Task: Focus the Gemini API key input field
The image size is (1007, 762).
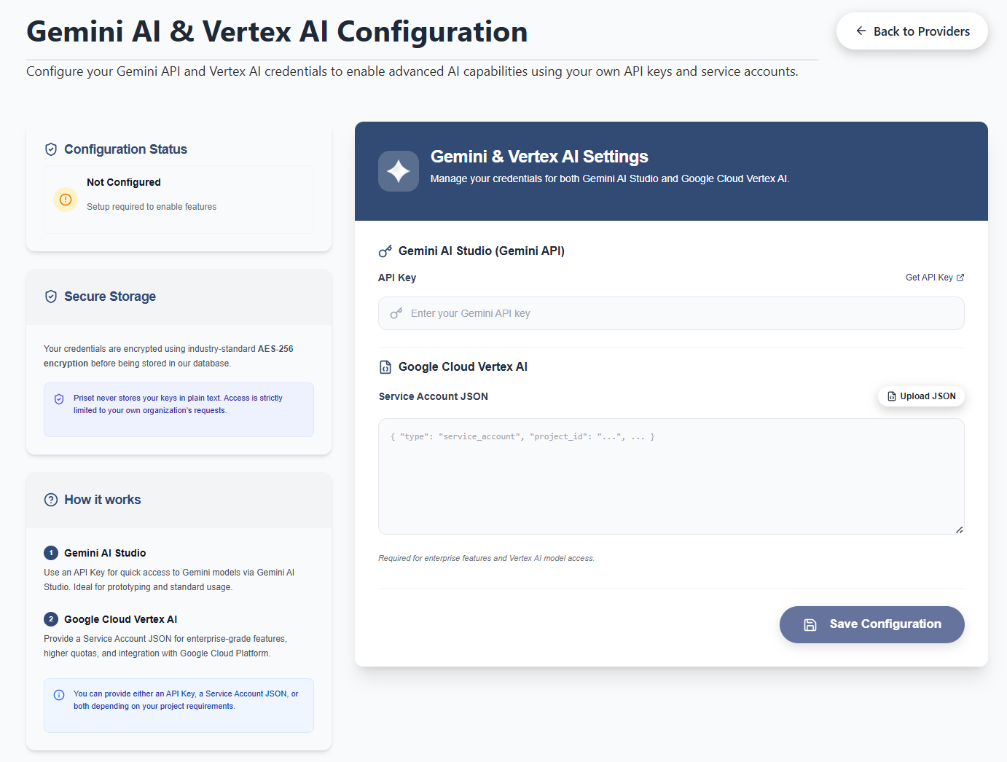Action: (671, 313)
